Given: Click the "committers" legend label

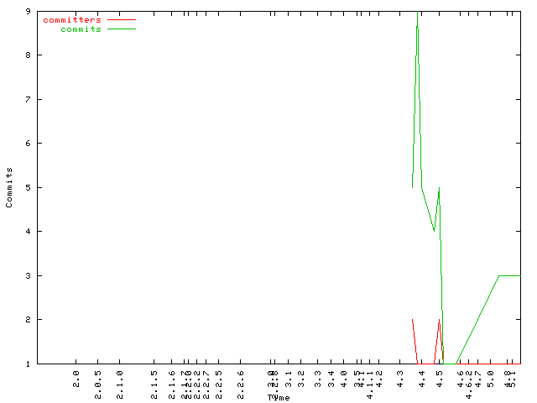Looking at the screenshot, I should pyautogui.click(x=71, y=19).
